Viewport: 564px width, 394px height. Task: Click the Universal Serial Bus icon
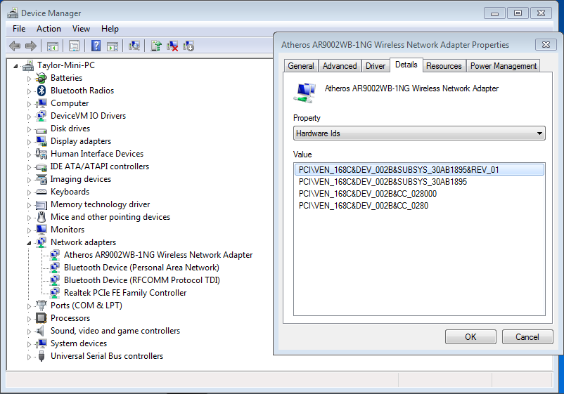(41, 356)
